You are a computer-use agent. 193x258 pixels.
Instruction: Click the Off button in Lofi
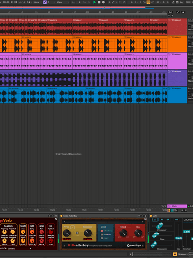(177, 220)
